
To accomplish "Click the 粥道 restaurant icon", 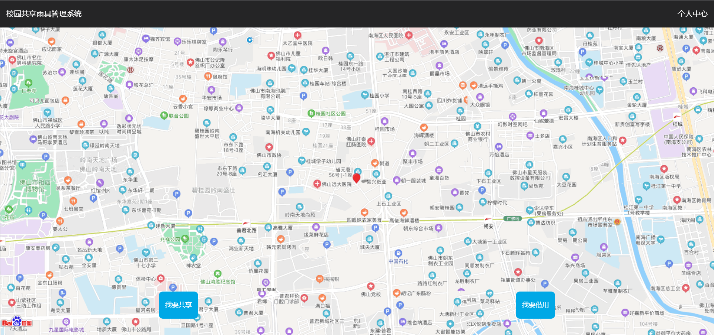I will (375, 163).
